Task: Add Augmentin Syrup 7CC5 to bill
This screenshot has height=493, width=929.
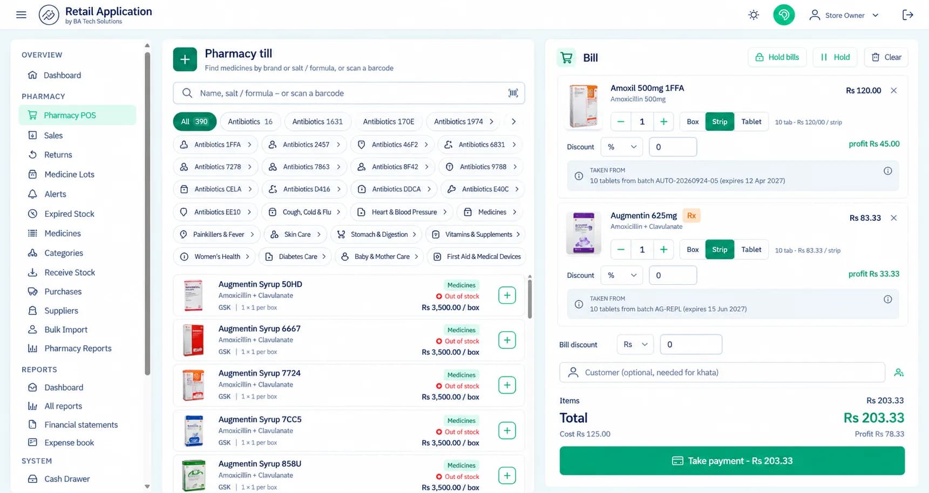Action: point(507,430)
